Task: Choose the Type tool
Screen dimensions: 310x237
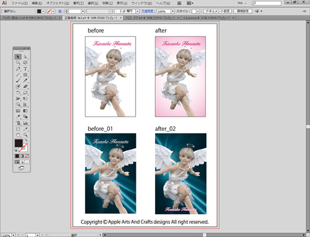Action: 26,69
